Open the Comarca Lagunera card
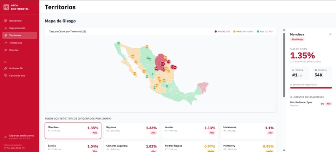Image resolution: width=336 pixels, height=152 pixels. point(132,147)
